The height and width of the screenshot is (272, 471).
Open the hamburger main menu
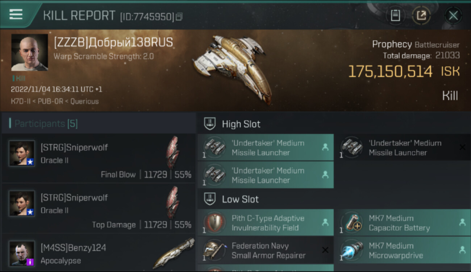pyautogui.click(x=16, y=15)
